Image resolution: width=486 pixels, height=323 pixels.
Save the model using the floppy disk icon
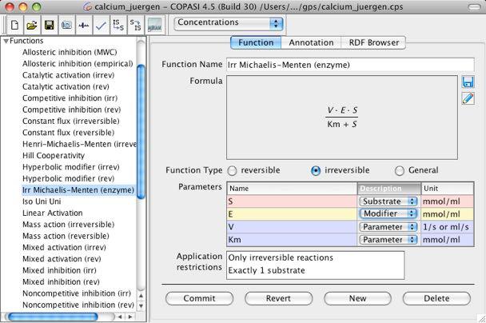[50, 25]
